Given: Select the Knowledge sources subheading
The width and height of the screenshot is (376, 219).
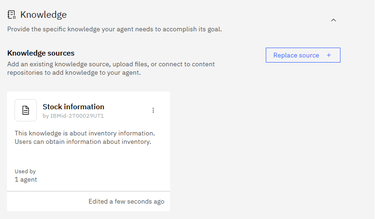Looking at the screenshot, I should (x=41, y=53).
